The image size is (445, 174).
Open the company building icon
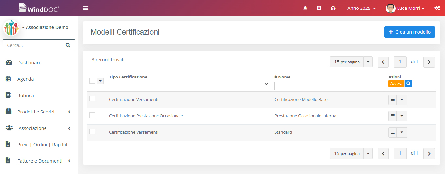(x=319, y=8)
